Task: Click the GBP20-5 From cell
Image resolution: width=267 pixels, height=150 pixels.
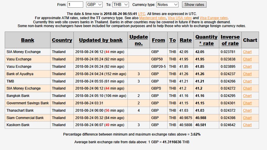Action: [158, 67]
